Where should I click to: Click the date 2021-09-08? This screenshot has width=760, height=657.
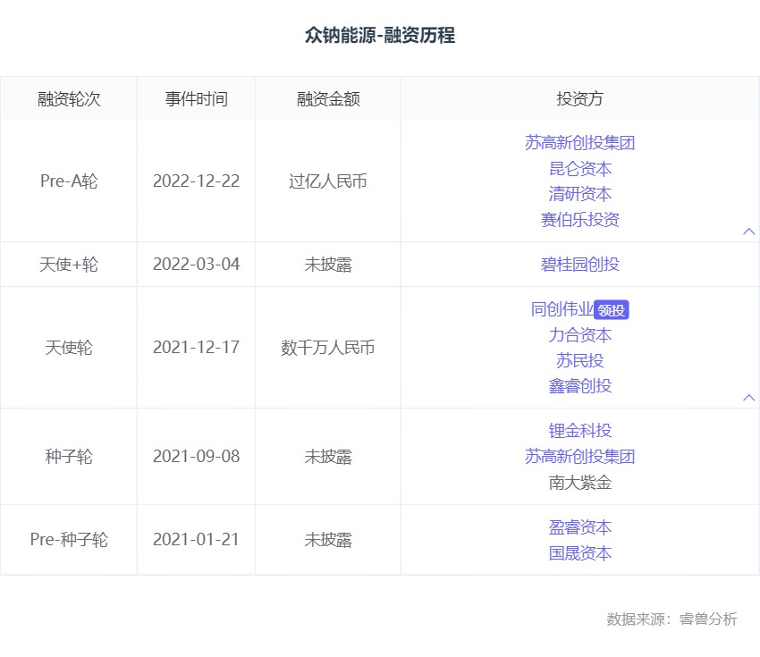197,457
